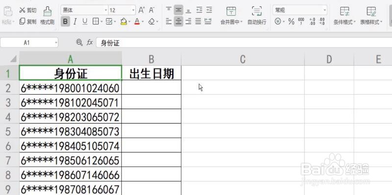Select cell with 6*****198203065072
Image resolution: width=392 pixels, height=195 pixels.
[x=71, y=116]
